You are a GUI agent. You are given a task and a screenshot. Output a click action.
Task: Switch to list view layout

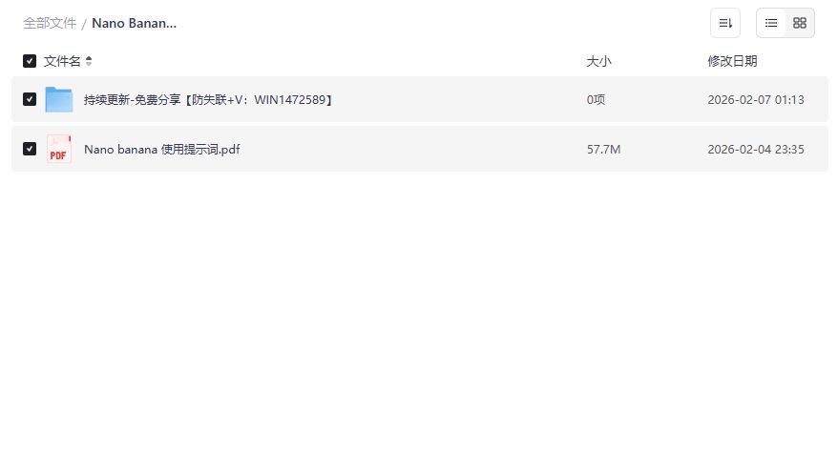point(770,23)
